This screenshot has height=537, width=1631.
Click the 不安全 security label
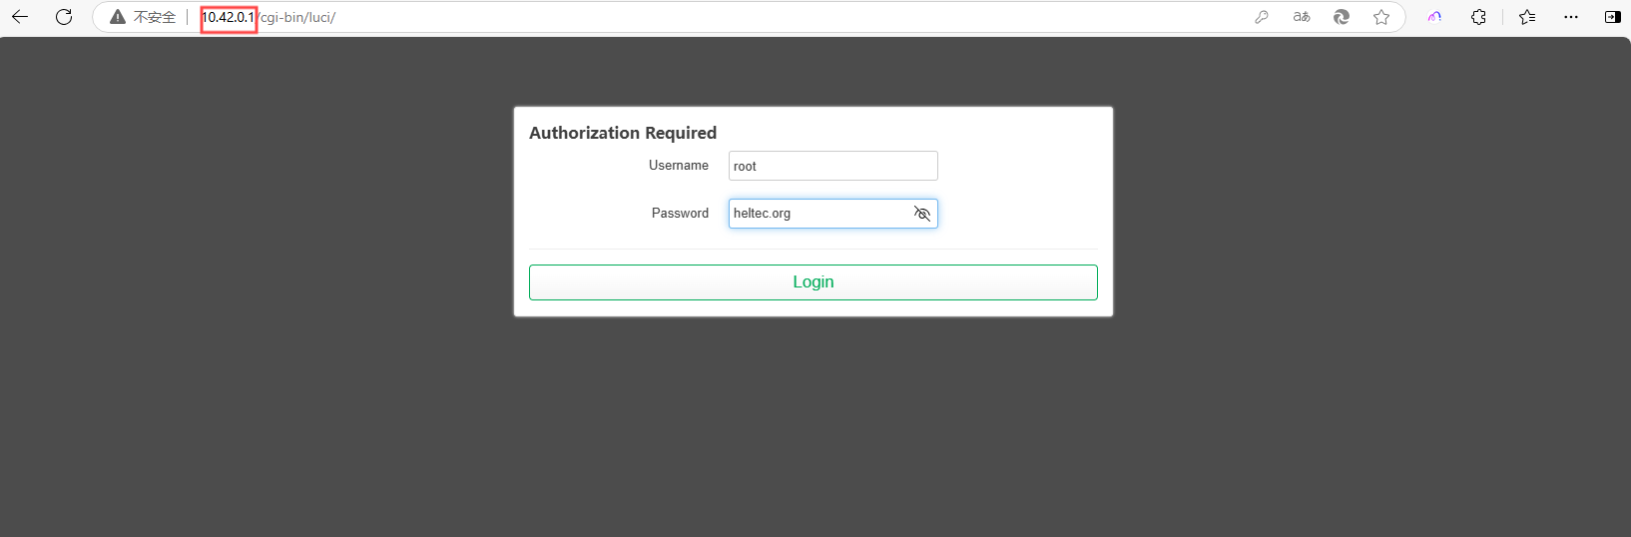[x=155, y=17]
